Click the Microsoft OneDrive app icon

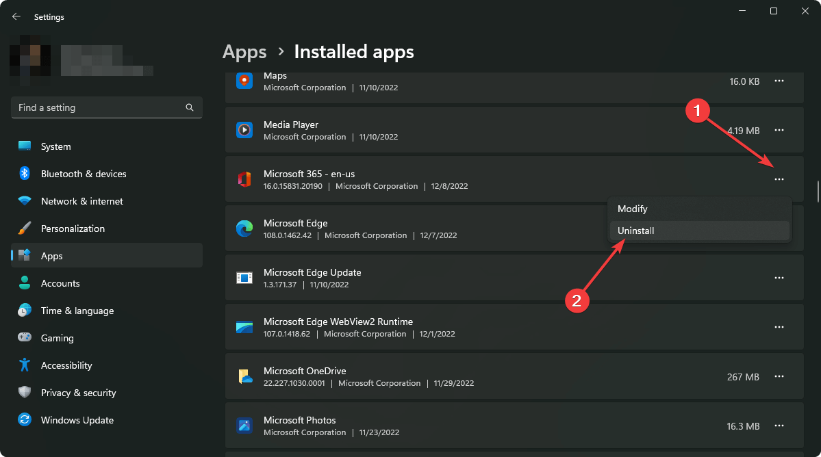point(244,376)
